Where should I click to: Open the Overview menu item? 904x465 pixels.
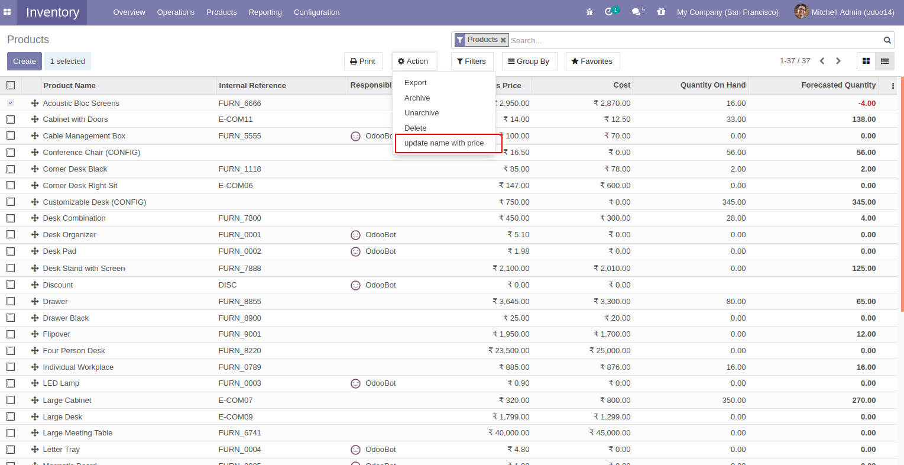coord(129,12)
